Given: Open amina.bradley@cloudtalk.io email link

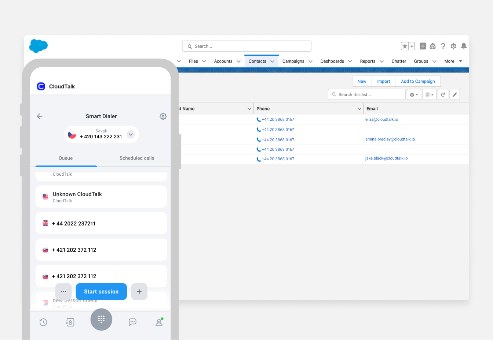Looking at the screenshot, I should point(390,139).
